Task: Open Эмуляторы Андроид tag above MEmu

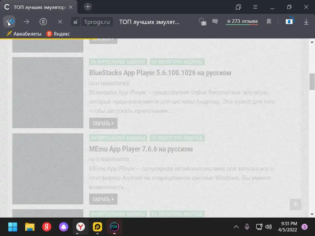Action: point(177,138)
